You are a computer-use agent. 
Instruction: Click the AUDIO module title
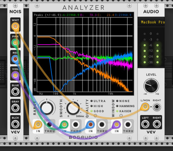point(151,12)
